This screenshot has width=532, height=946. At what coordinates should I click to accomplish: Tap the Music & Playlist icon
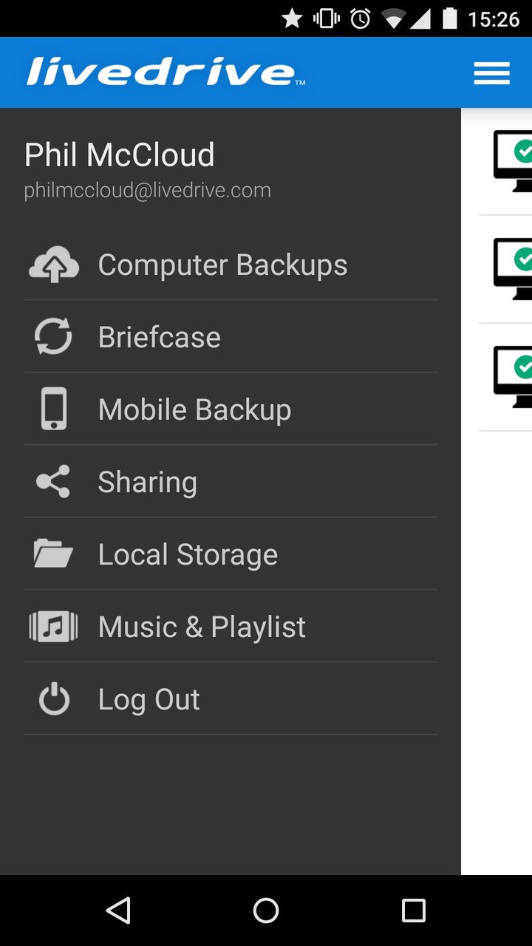point(53,626)
